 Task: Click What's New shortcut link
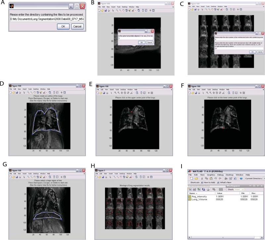pyautogui.click(x=224, y=182)
